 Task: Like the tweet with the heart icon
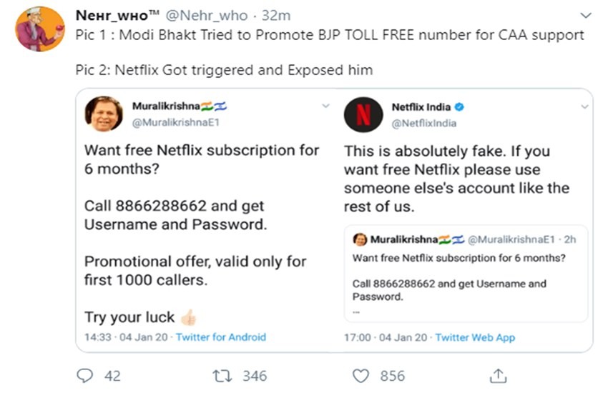[363, 375]
